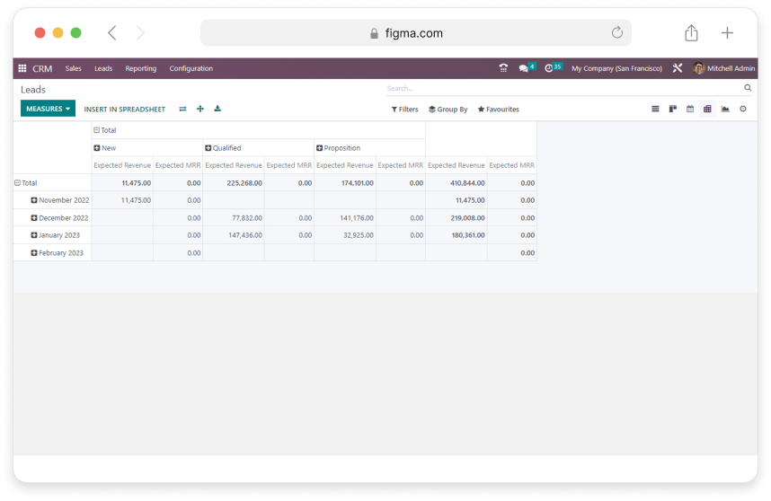Image resolution: width=771 pixels, height=501 pixels.
Task: Click the 141,176.00 cell
Action: tap(345, 218)
